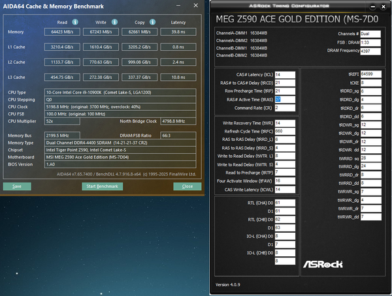392x296 pixels.
Task: Minimize the ASRock Timing Configurator window
Action: click(373, 7)
